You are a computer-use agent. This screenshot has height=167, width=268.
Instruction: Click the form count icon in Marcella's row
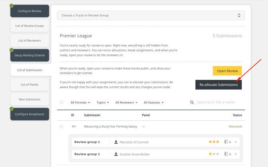point(226,142)
